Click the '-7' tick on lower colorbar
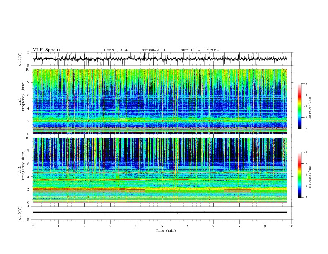328x254 pixels. (x=305, y=198)
